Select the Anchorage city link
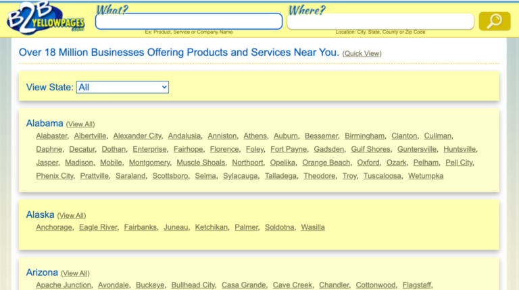The width and height of the screenshot is (519, 290). coord(54,227)
